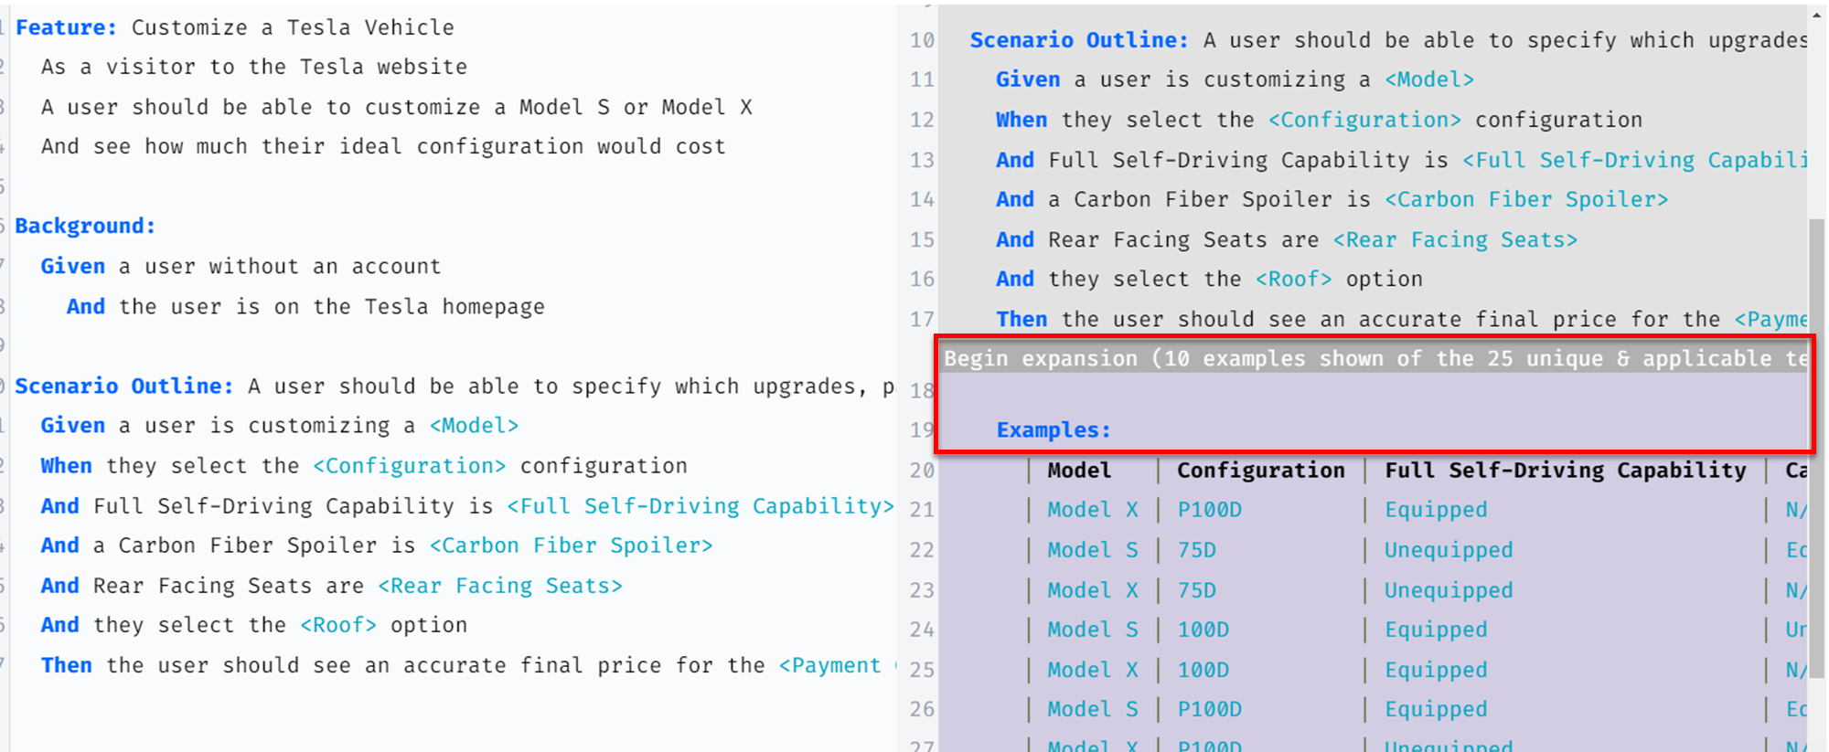
Task: Click 'Model X' cell on line 21
Action: pos(1093,510)
